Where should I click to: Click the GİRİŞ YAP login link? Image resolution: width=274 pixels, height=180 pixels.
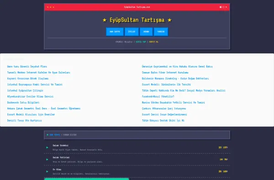point(141,42)
